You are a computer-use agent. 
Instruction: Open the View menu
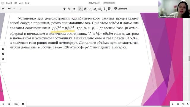[21, 3]
